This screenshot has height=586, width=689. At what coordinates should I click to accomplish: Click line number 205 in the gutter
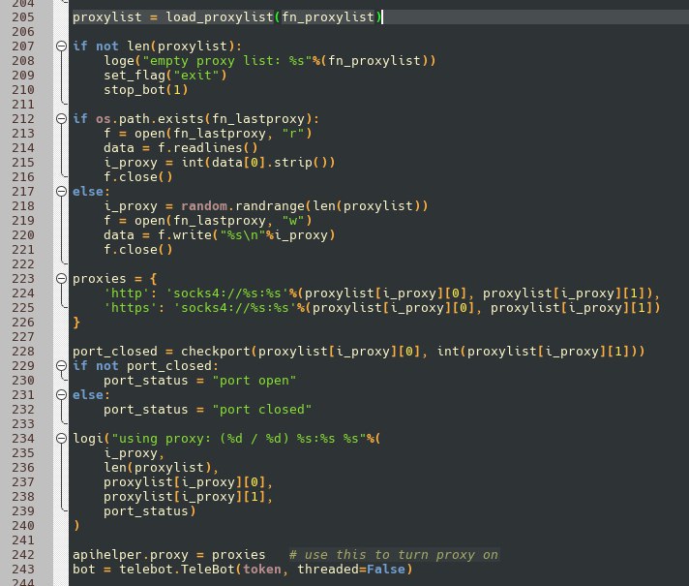pyautogui.click(x=23, y=17)
